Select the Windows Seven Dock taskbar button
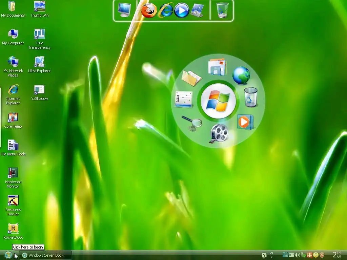 tap(46, 255)
